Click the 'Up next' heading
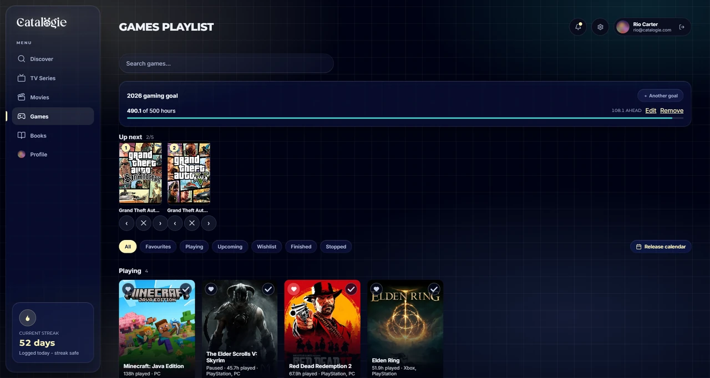The image size is (710, 378). 130,137
